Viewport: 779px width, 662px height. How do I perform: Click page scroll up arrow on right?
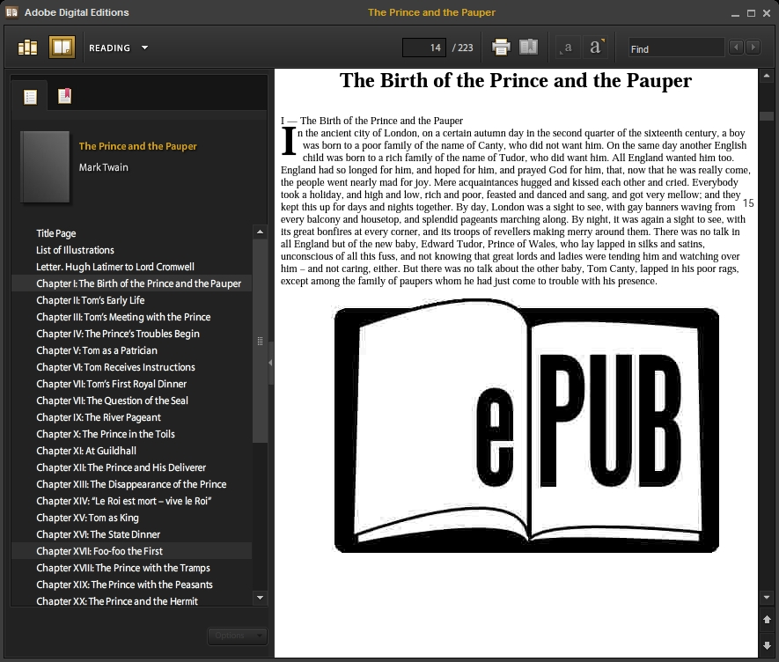click(767, 76)
